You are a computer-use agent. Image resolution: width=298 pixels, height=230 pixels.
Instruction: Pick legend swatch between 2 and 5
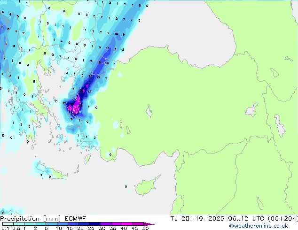pyautogui.click(x=40, y=224)
